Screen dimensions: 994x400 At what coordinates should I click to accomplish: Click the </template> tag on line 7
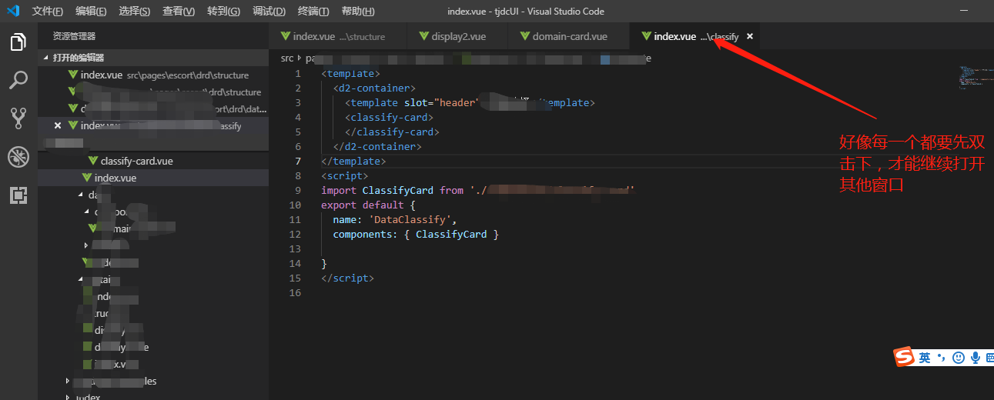coord(353,162)
